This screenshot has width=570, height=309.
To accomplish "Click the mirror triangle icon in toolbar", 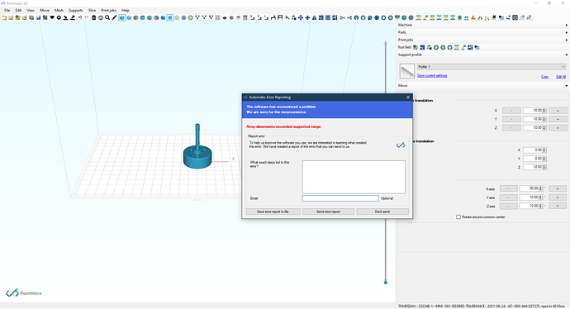I will pos(315,17).
